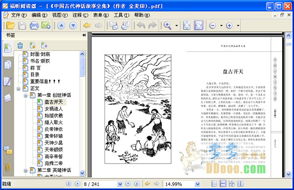Click the Open file folder icon

point(10,25)
